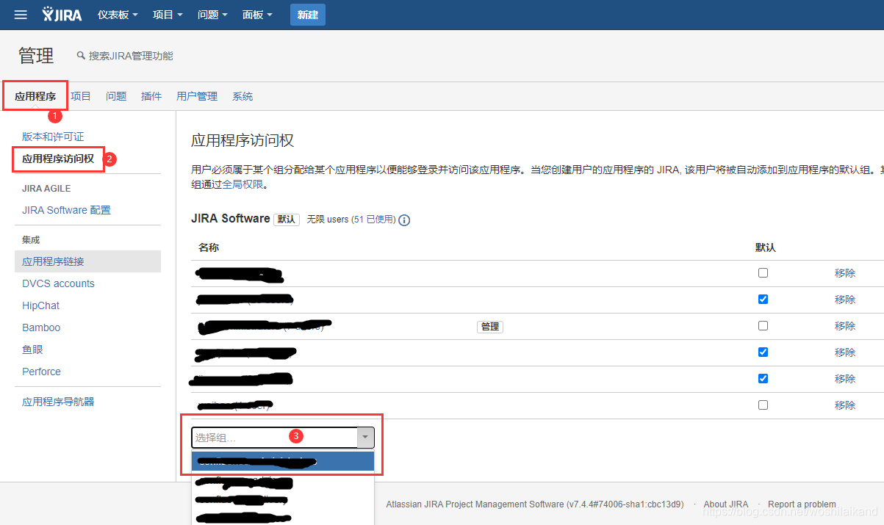Switch to the 插件 admin tab

click(151, 96)
